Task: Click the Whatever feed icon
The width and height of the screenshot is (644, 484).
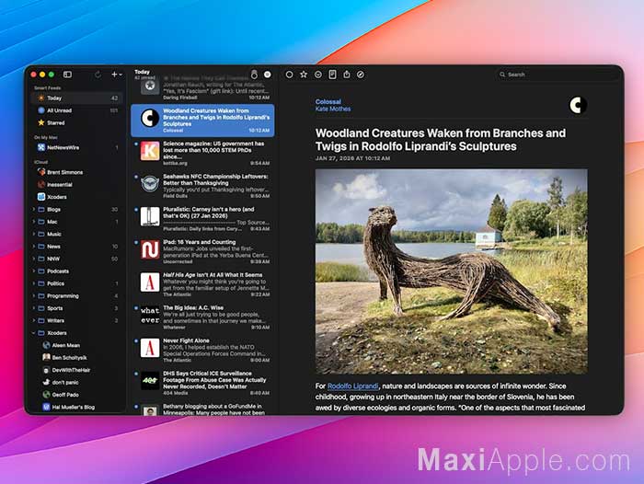Action: (150, 315)
